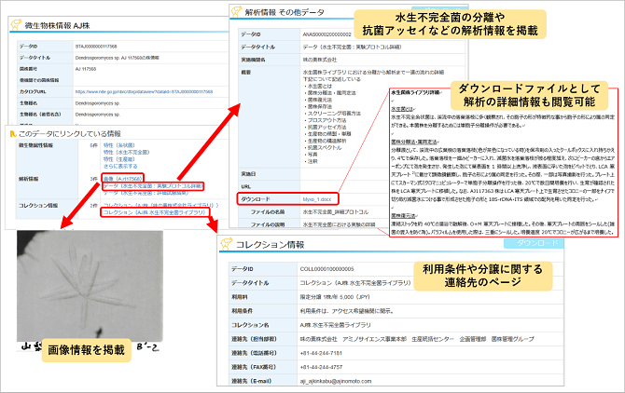Open the 特性（水生不完全菌） link
This screenshot has width=625, height=393.
[x=126, y=152]
